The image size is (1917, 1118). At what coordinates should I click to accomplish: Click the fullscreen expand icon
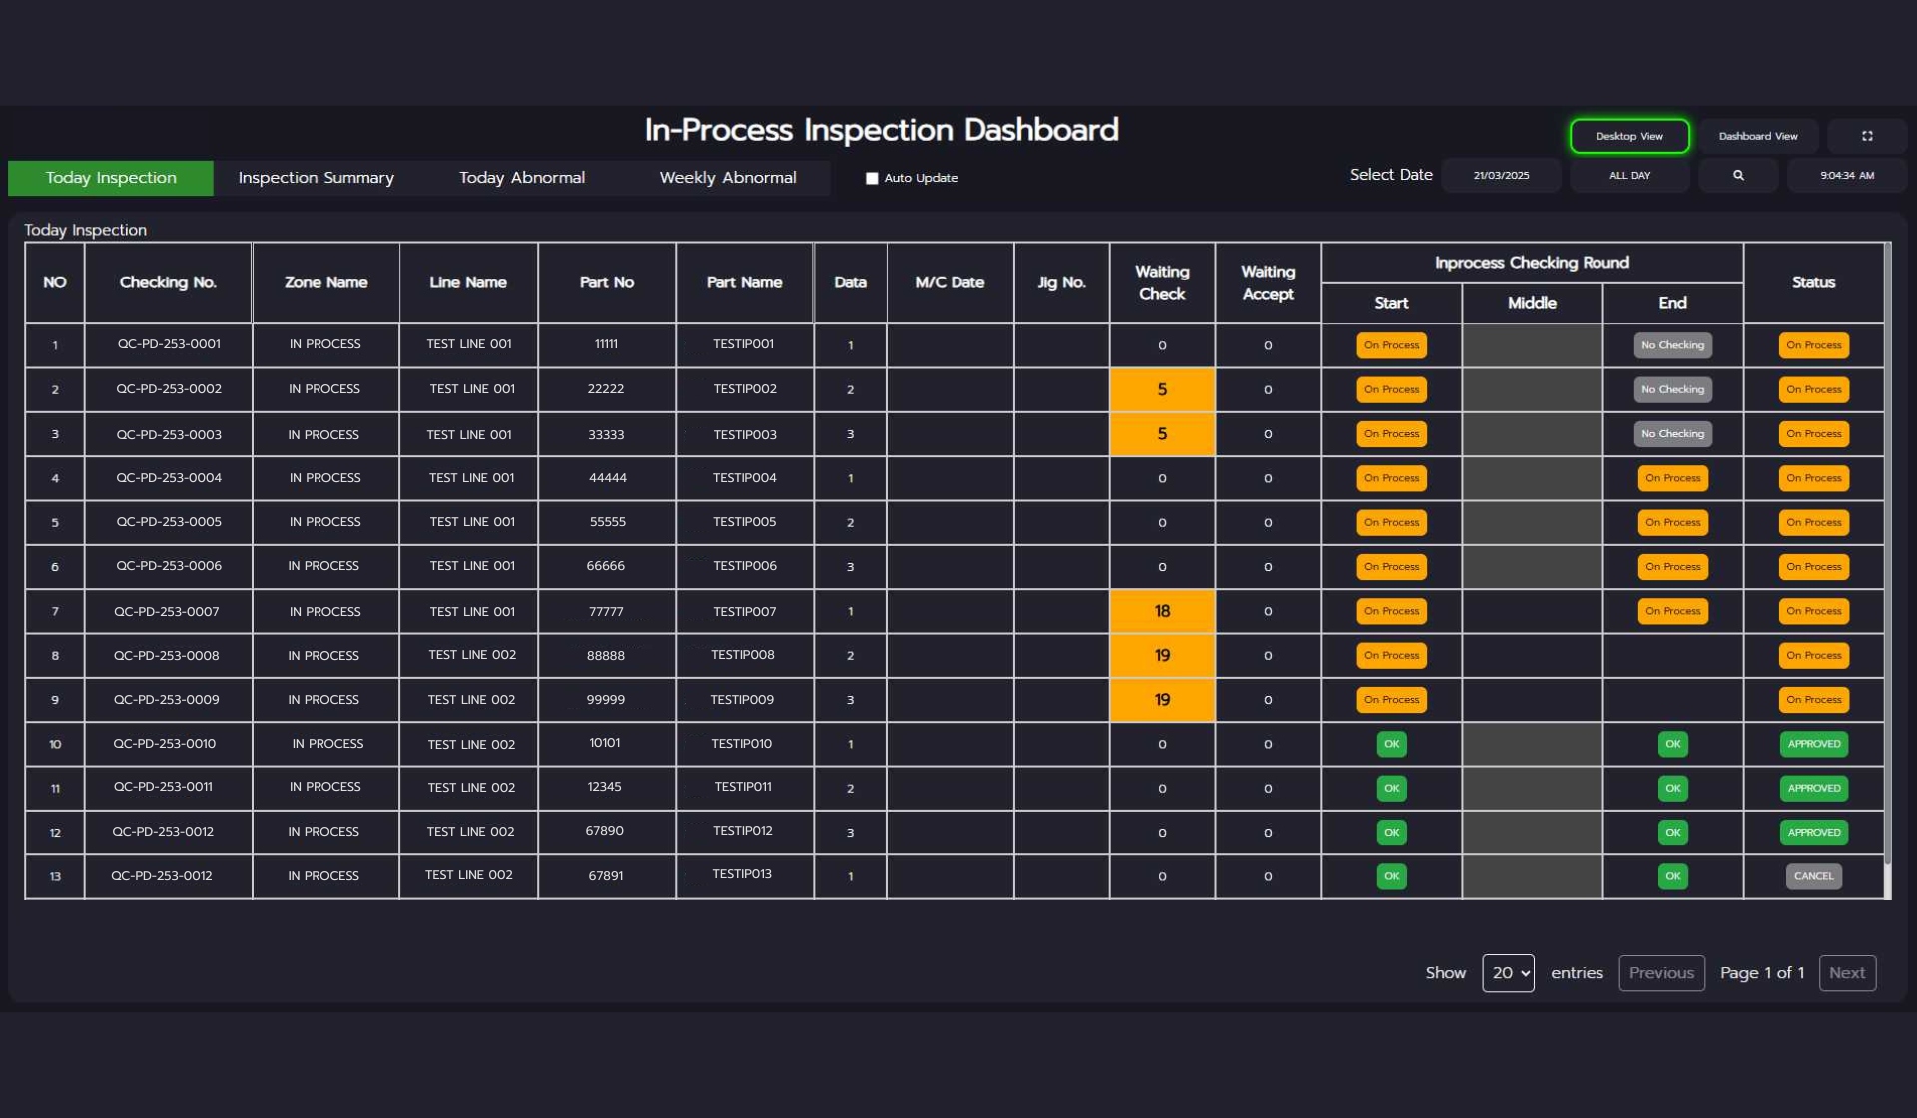pyautogui.click(x=1867, y=136)
